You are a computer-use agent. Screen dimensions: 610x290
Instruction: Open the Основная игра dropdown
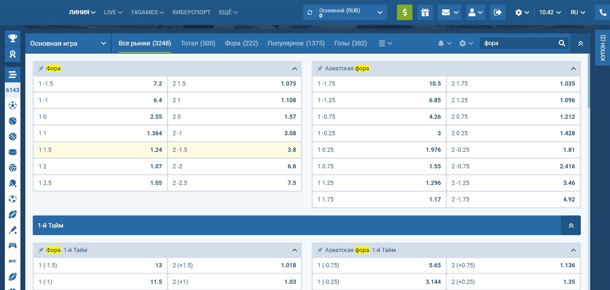[x=68, y=43]
